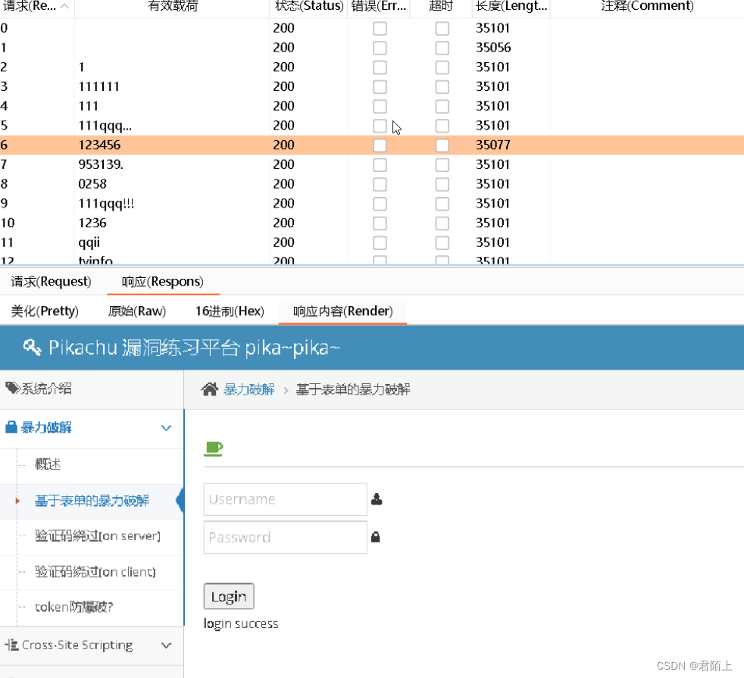Switch to the 请求(Request) tab
The height and width of the screenshot is (678, 744).
(x=51, y=281)
